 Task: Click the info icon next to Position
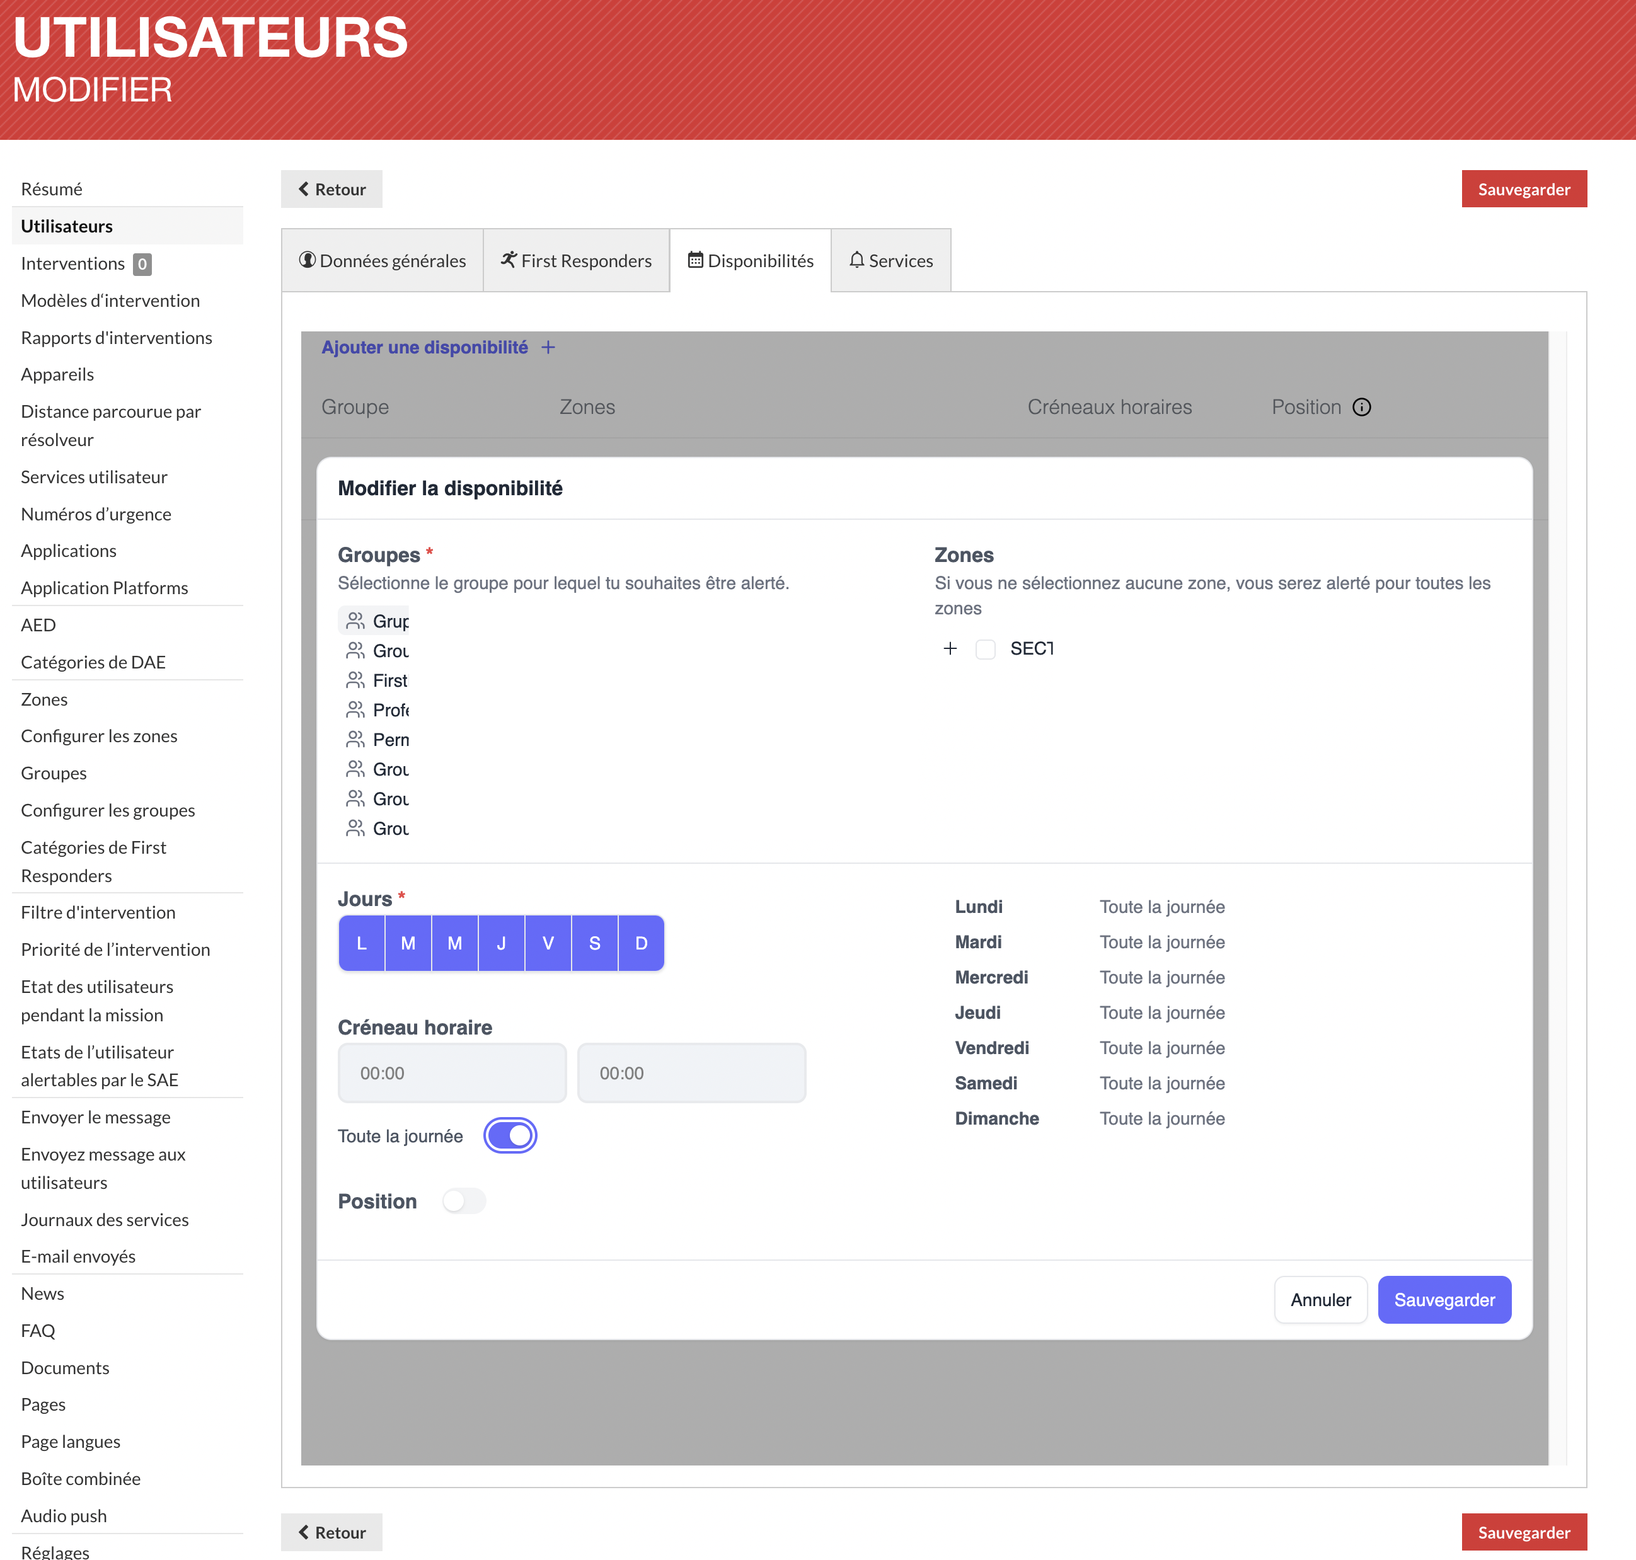pos(1362,406)
